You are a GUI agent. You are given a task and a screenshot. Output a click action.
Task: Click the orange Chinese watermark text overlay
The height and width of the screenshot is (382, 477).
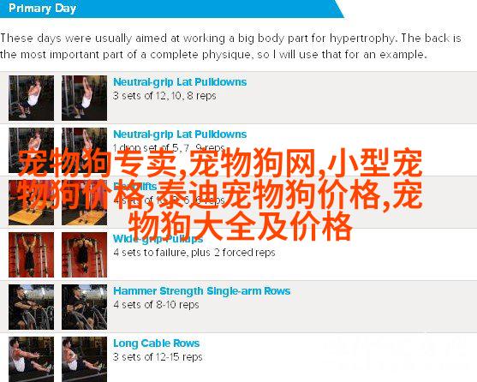(x=220, y=194)
